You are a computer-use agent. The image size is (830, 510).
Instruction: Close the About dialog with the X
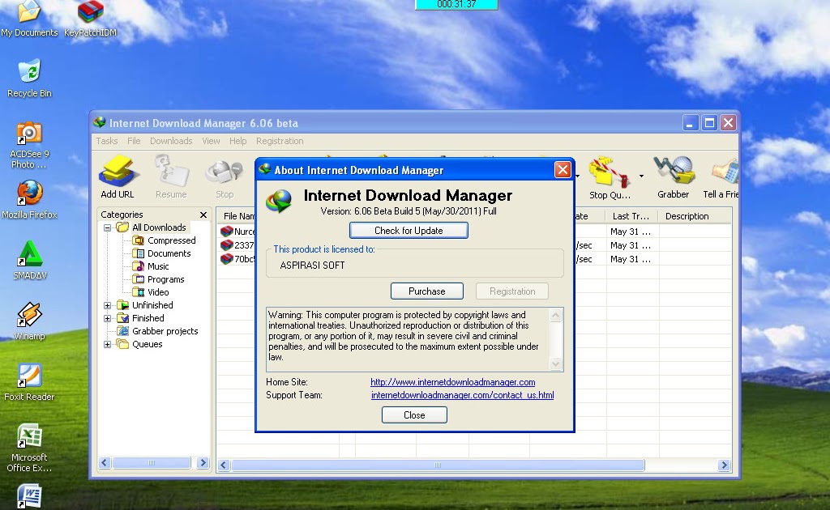pos(563,170)
